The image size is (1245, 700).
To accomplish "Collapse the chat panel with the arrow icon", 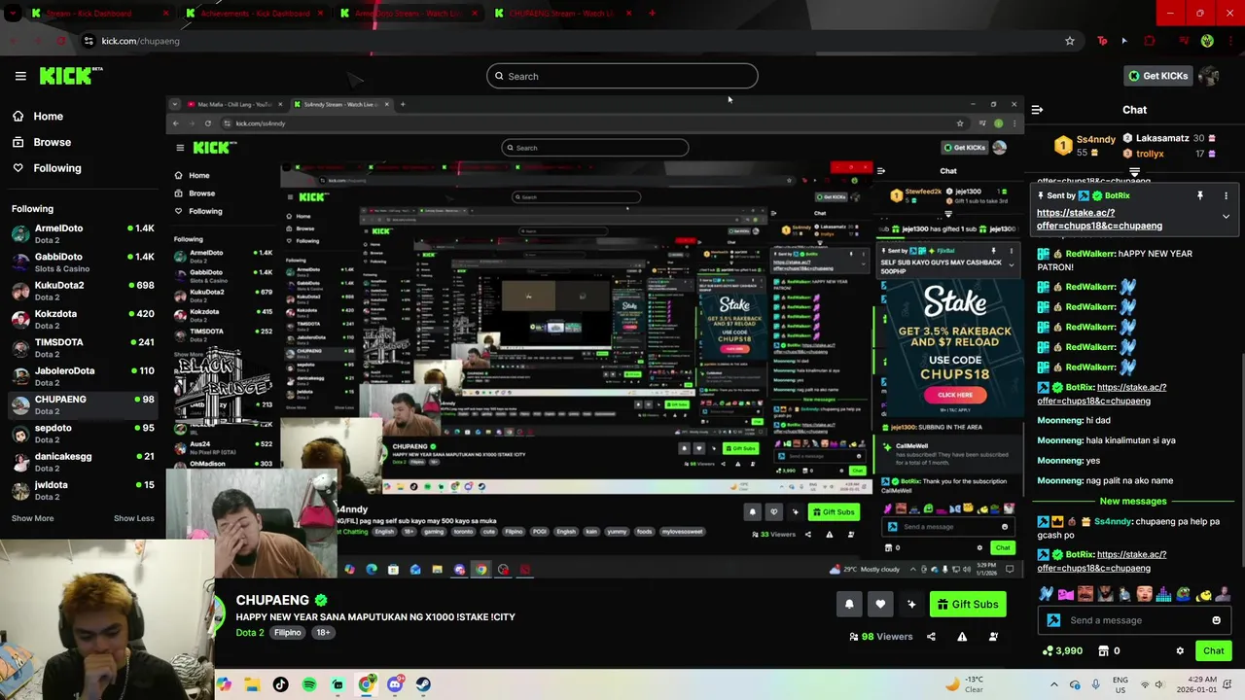I will [x=1037, y=110].
